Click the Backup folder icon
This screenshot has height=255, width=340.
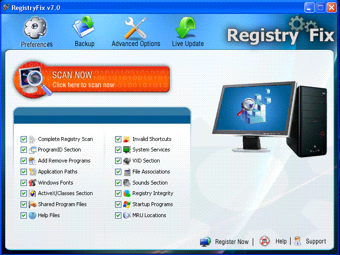click(84, 27)
